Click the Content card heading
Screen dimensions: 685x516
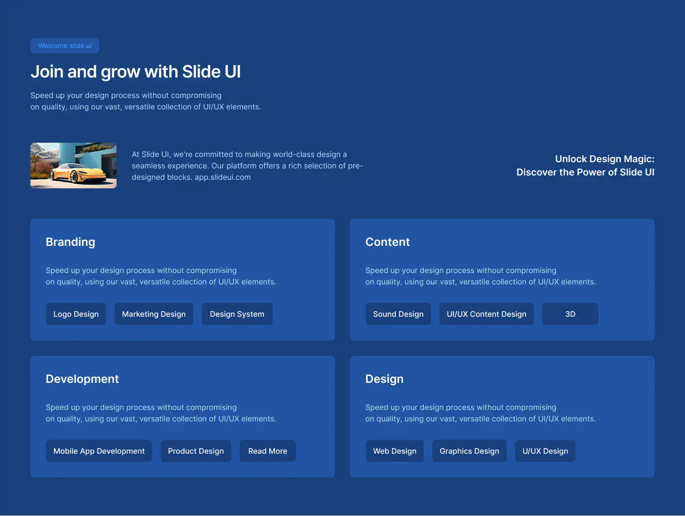pyautogui.click(x=388, y=242)
